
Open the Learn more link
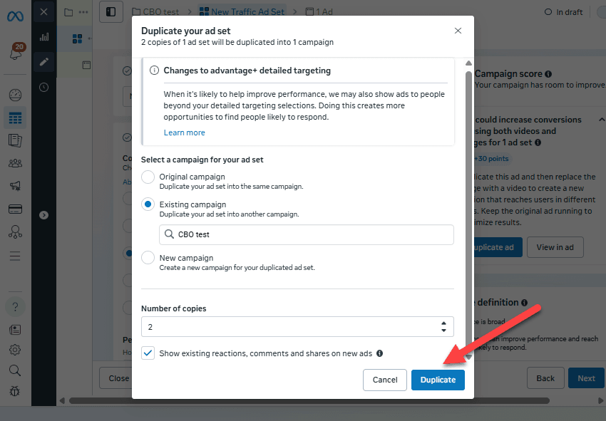[x=185, y=132]
